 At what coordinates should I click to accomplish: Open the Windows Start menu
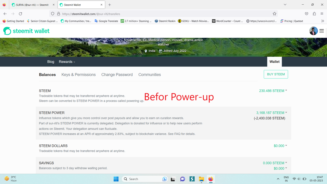click(x=116, y=179)
